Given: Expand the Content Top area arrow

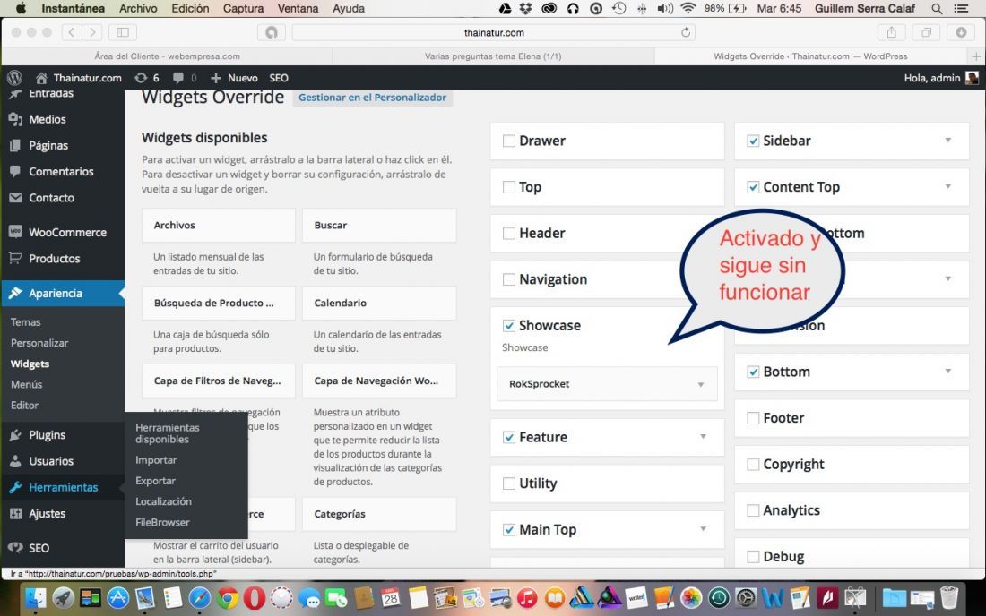Looking at the screenshot, I should click(947, 186).
